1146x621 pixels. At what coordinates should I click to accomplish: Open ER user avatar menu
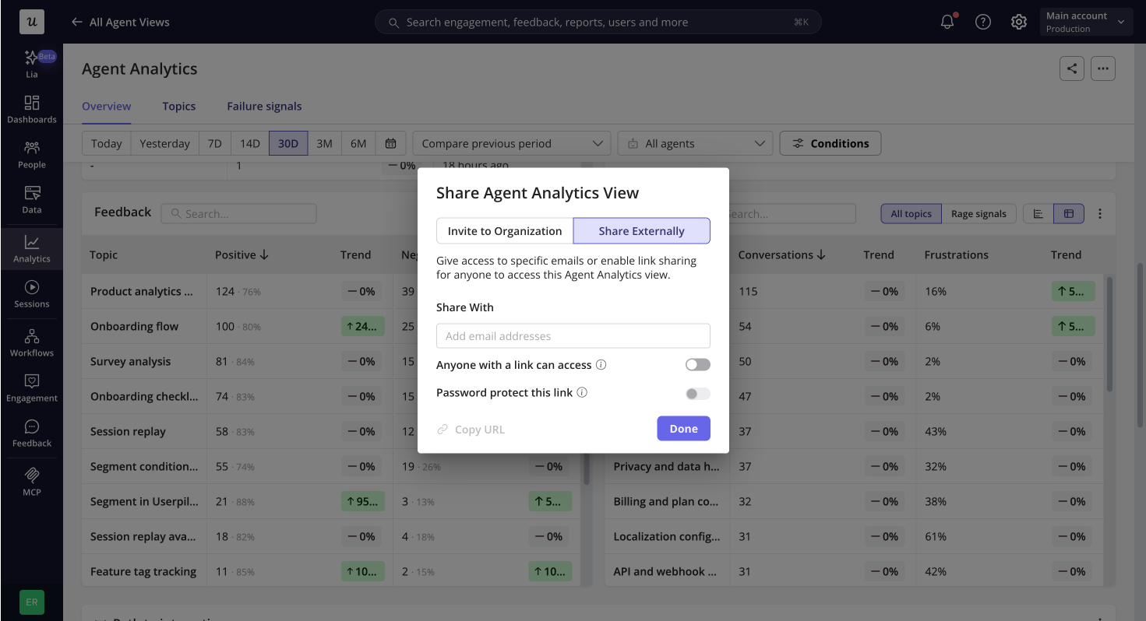(32, 602)
